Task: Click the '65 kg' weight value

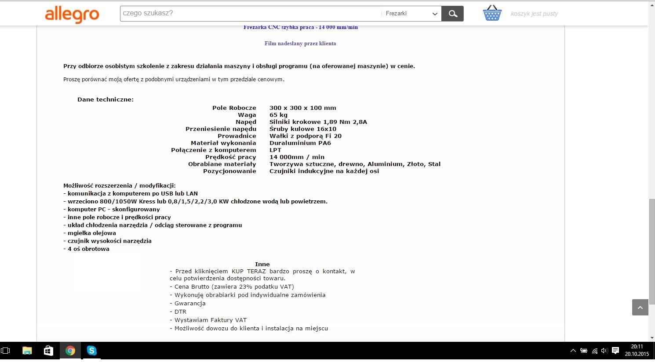Action: pos(278,115)
